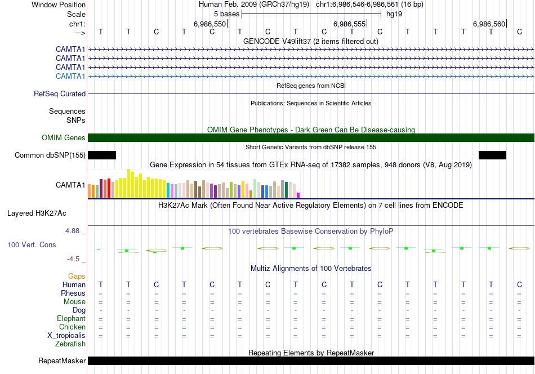Click '100 vertebrates Basewise Conservation by PhyloP' title
This screenshot has height=374, width=535.
pyautogui.click(x=310, y=231)
